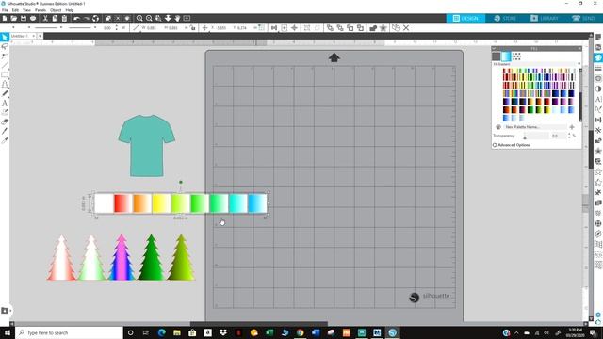Pick the Text tool in left toolbar
This screenshot has height=339, width=603.
tap(5, 103)
